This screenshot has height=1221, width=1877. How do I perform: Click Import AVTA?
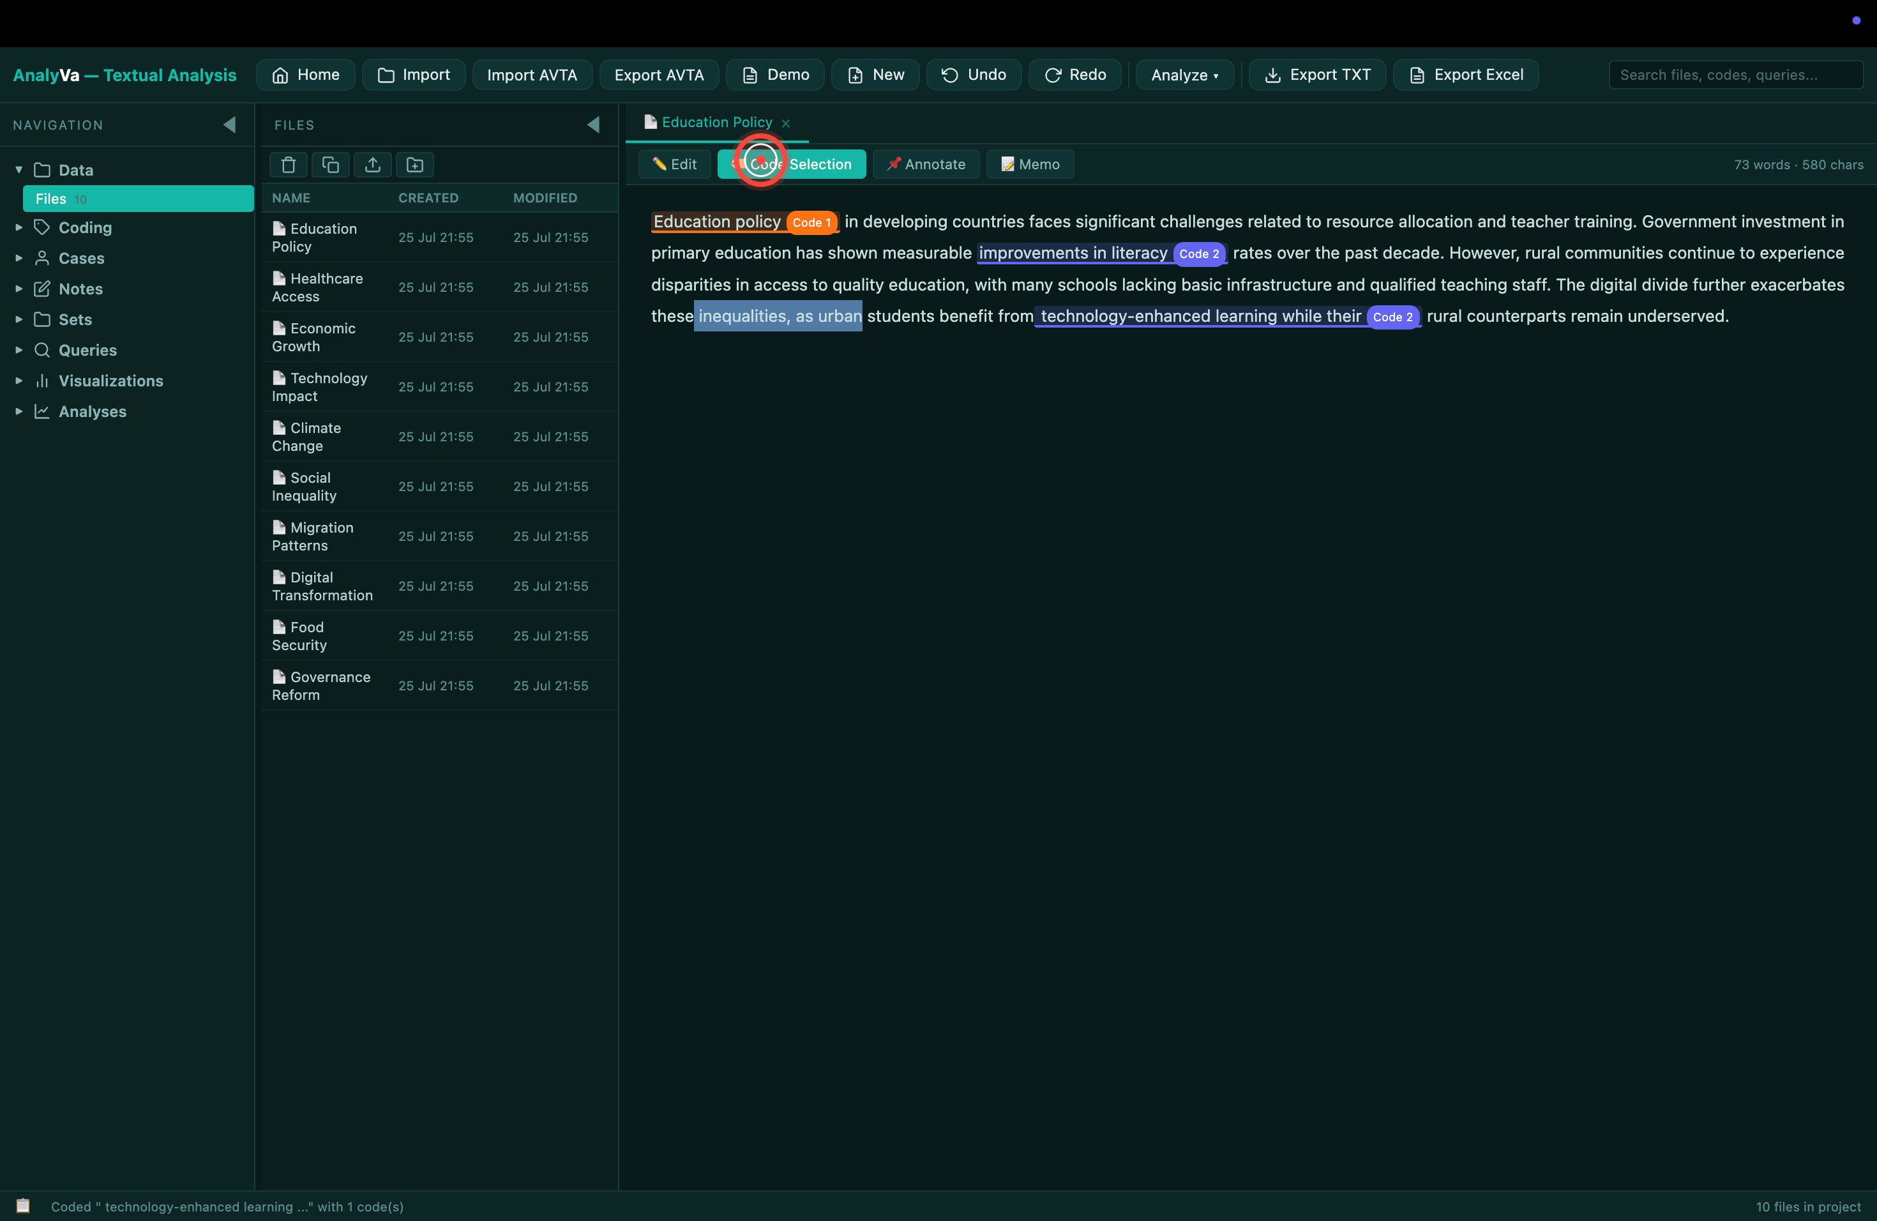click(532, 75)
